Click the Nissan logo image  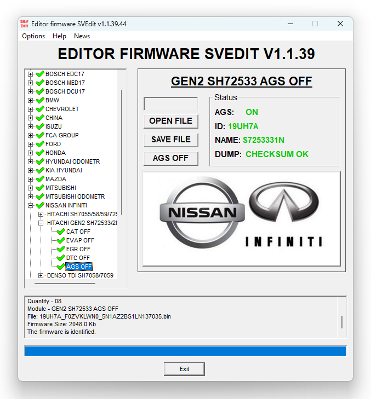pyautogui.click(x=202, y=213)
